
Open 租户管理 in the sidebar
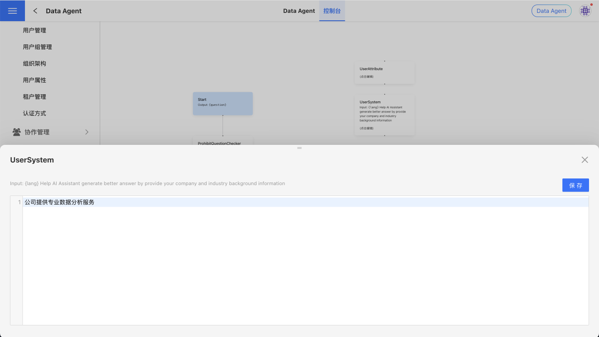35,97
